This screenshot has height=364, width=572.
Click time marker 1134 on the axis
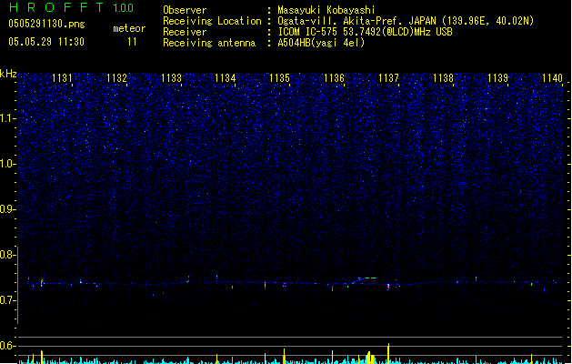[226, 77]
